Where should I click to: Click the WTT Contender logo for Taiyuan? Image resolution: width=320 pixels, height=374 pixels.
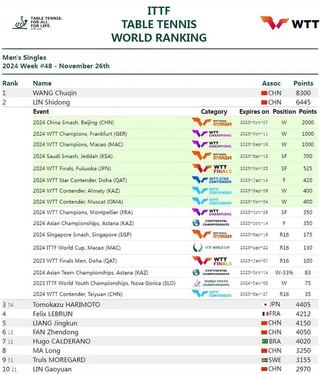(x=211, y=294)
